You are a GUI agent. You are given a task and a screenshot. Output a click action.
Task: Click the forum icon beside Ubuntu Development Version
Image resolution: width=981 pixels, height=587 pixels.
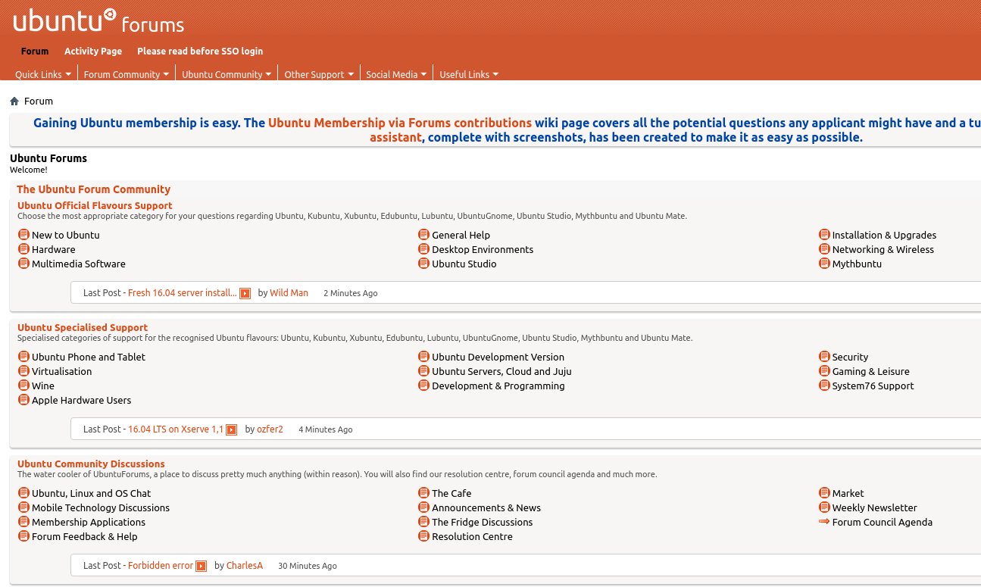pos(424,357)
